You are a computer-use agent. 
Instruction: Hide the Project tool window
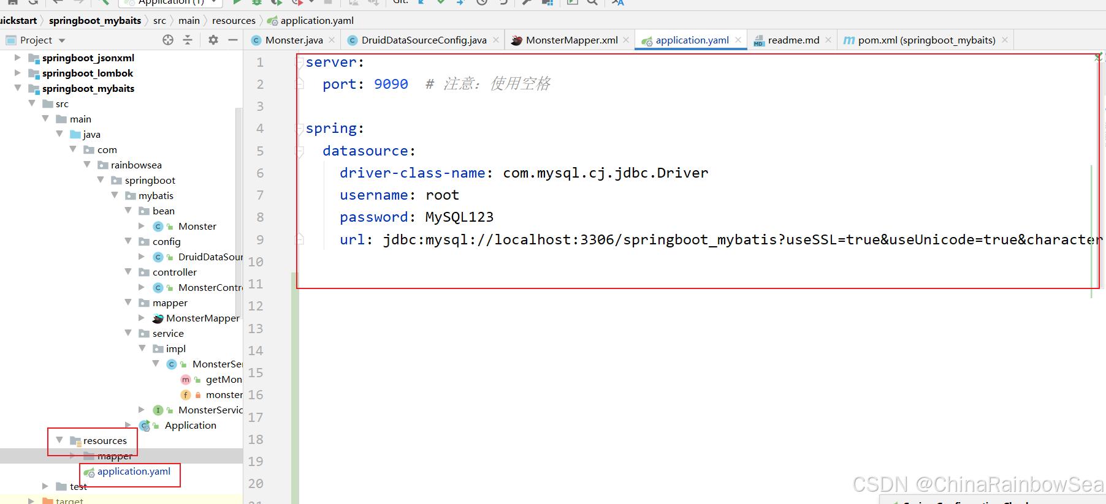[232, 40]
